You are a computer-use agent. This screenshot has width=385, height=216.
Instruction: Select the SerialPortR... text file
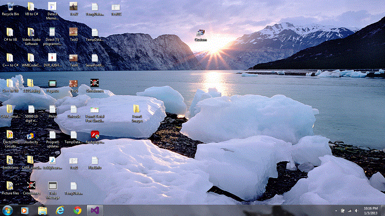pos(94,60)
